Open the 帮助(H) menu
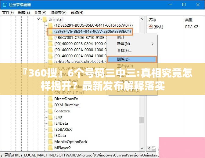The image size is (205, 158). 77,13
